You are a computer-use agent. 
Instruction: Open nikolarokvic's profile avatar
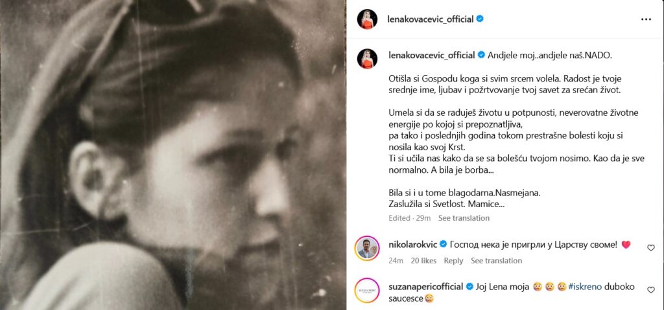click(x=367, y=249)
